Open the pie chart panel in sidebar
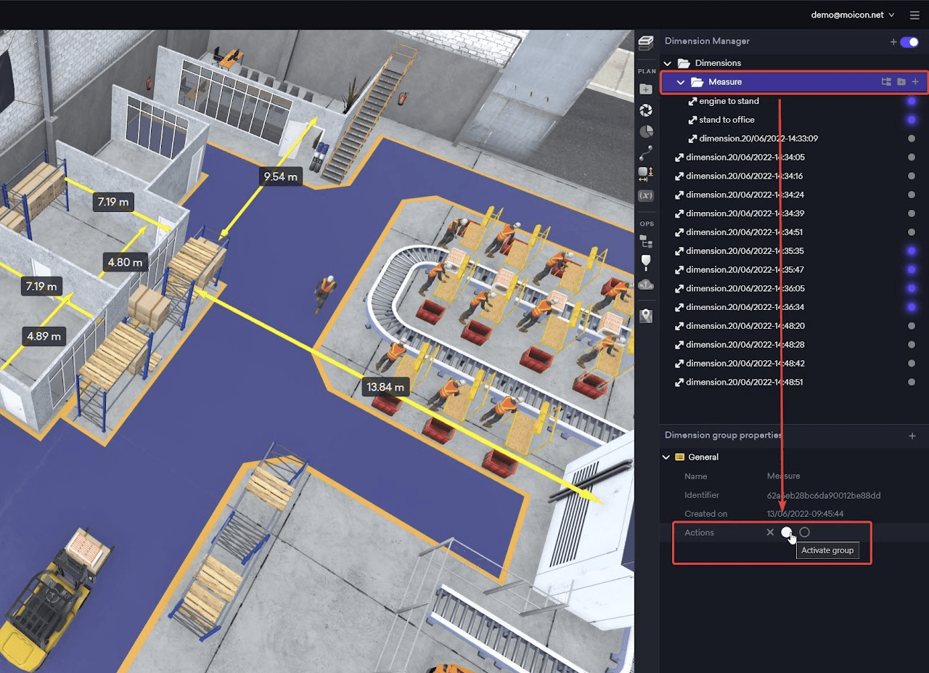Viewport: 929px width, 673px height. coord(645,131)
